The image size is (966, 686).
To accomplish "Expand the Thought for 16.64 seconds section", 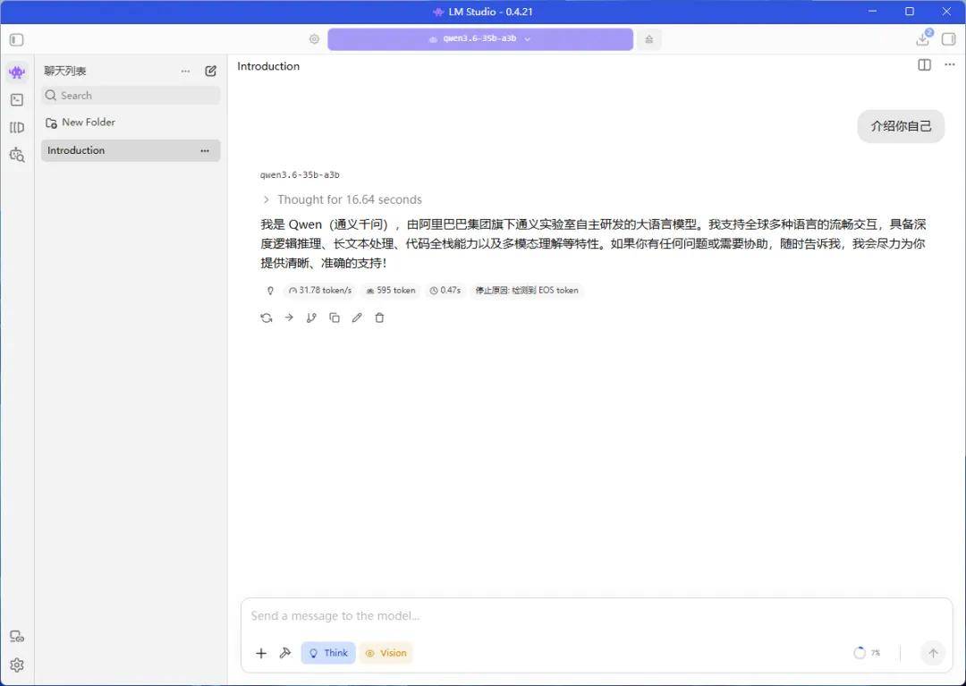I will click(x=343, y=199).
